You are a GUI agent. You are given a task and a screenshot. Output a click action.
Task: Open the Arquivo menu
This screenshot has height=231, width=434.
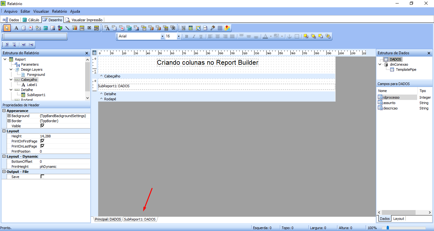[x=11, y=11]
